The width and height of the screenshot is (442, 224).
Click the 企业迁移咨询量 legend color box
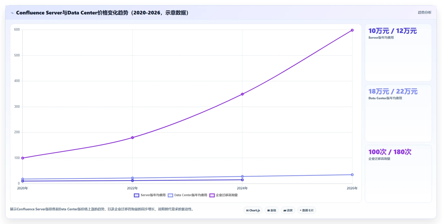(212, 195)
